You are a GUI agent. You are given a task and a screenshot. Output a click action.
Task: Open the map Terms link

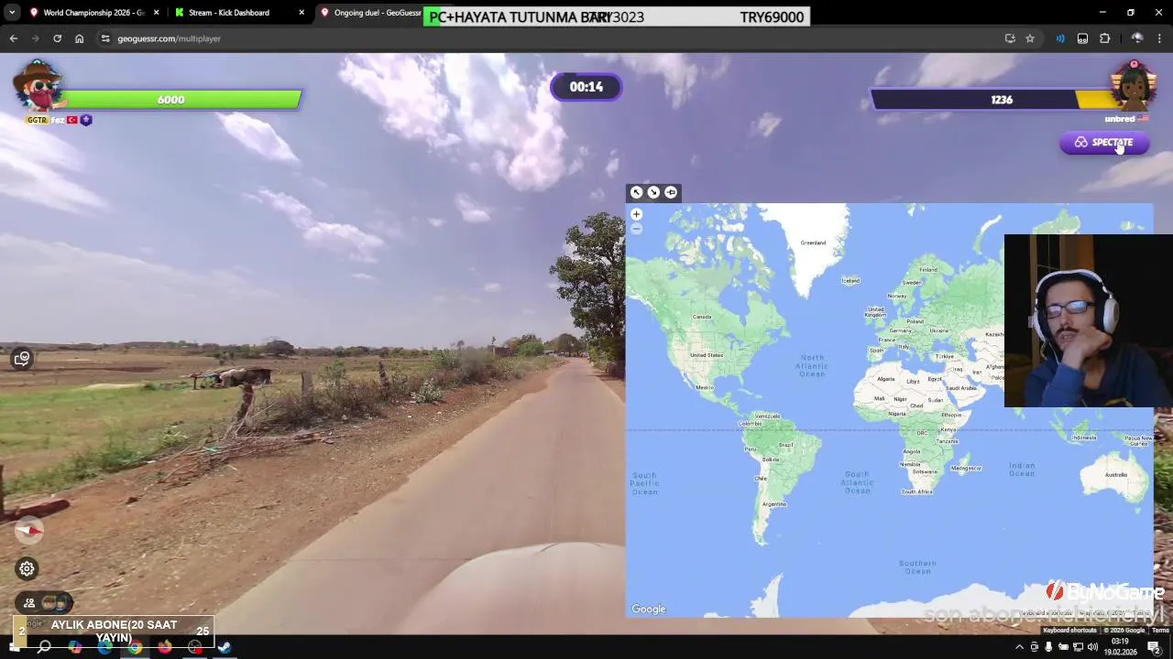pyautogui.click(x=1160, y=630)
